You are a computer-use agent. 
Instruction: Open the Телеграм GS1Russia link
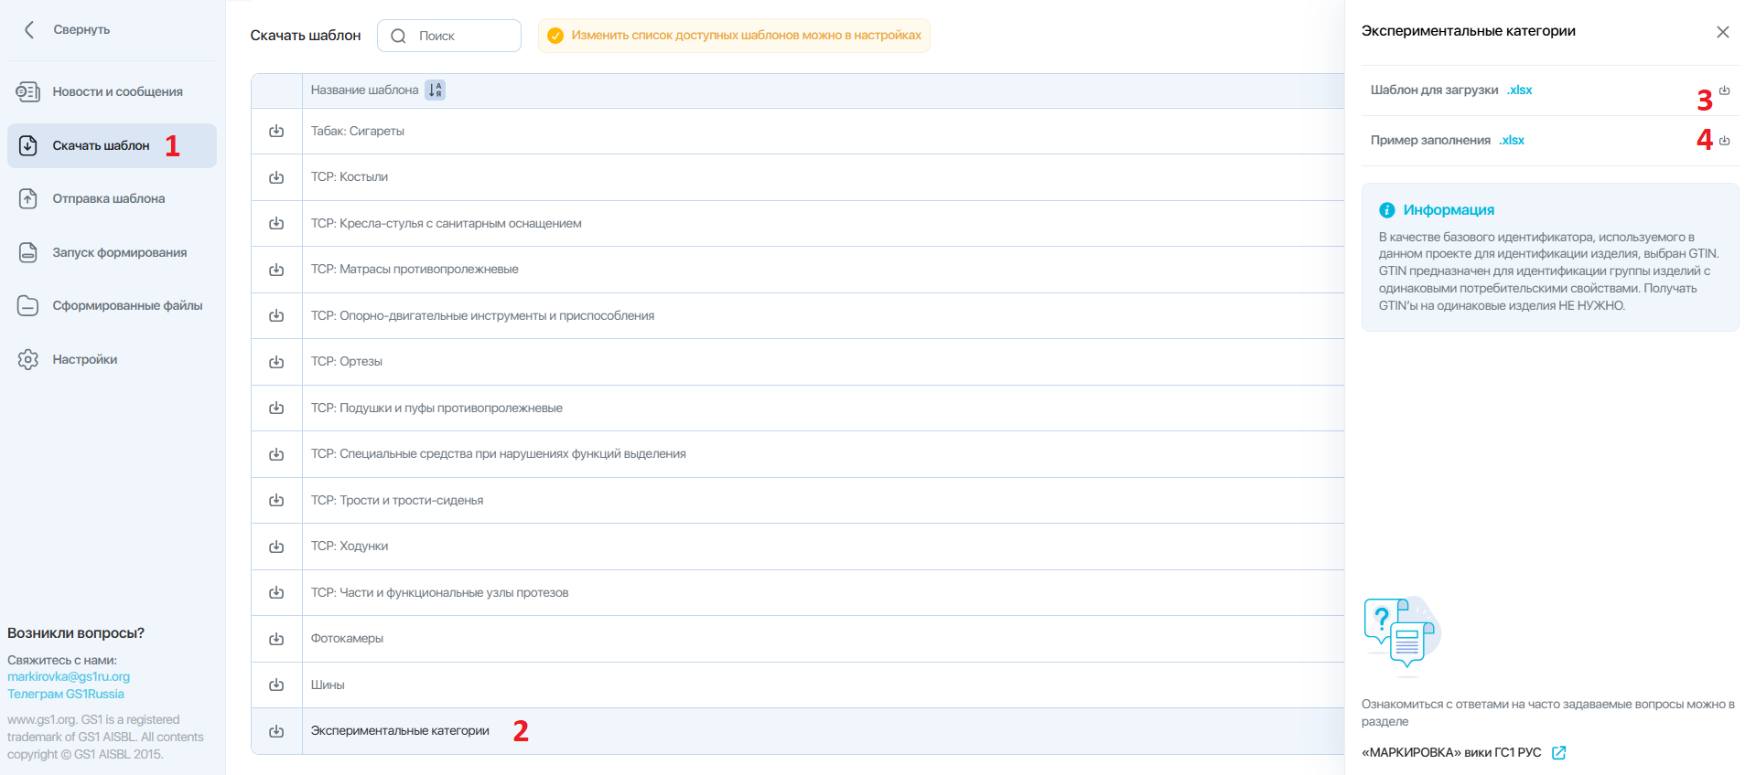[x=66, y=695]
